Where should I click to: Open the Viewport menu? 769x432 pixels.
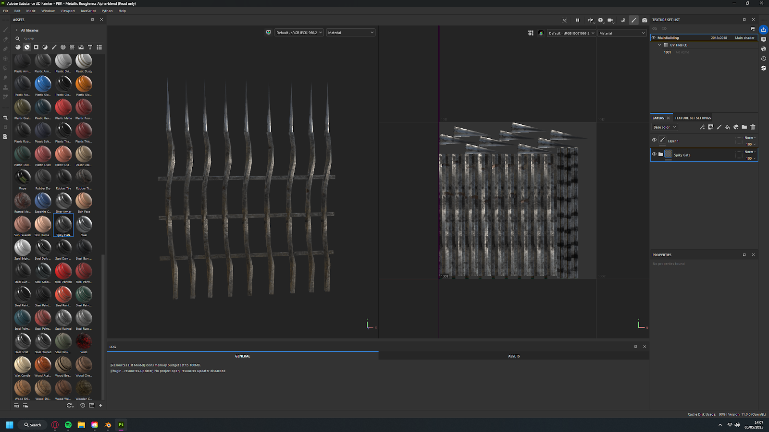tap(67, 11)
